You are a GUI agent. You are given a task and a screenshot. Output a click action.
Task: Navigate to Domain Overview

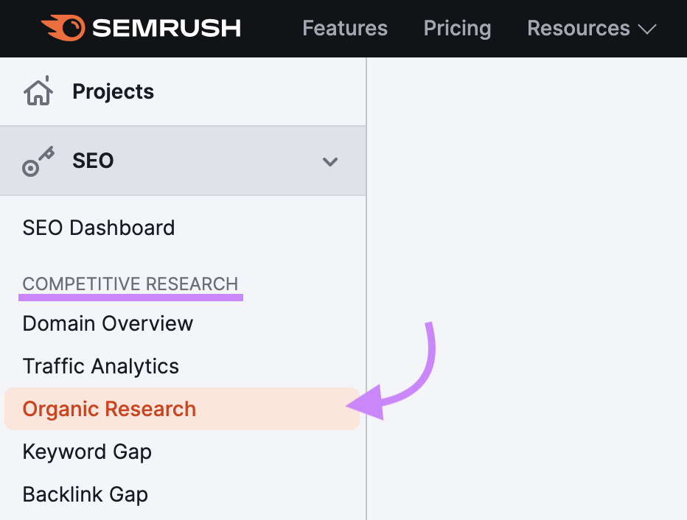[x=108, y=323]
